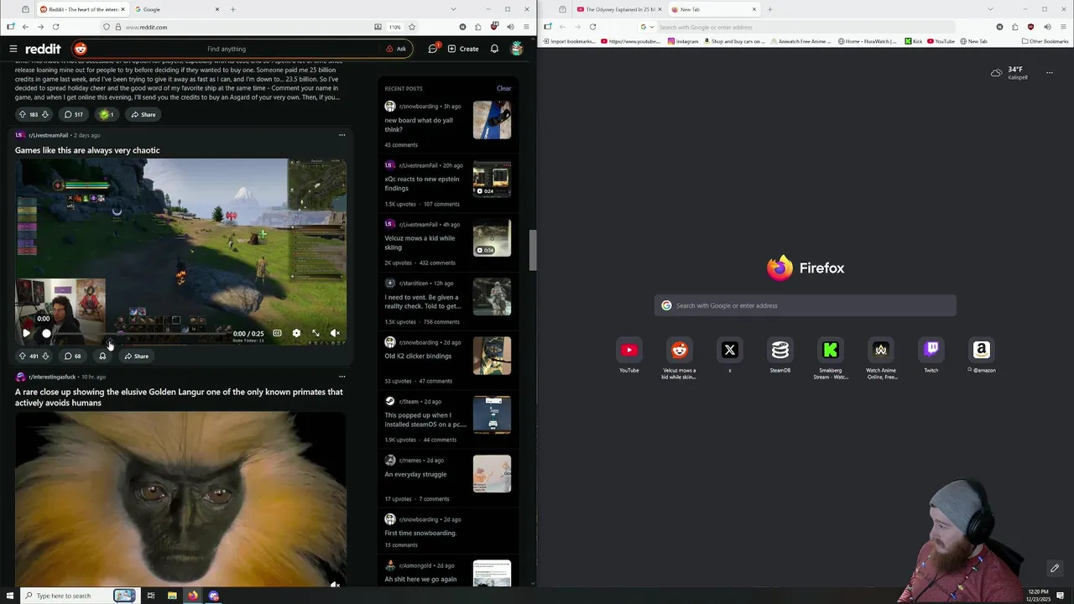The height and width of the screenshot is (604, 1074).
Task: Open 'An everyday struggle' meme post
Action: [415, 474]
